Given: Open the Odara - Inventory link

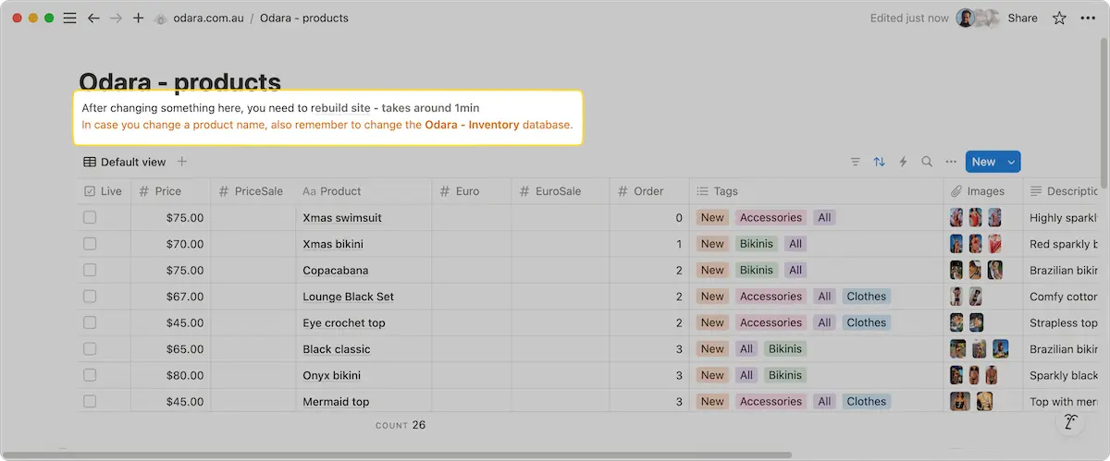Looking at the screenshot, I should (x=472, y=125).
